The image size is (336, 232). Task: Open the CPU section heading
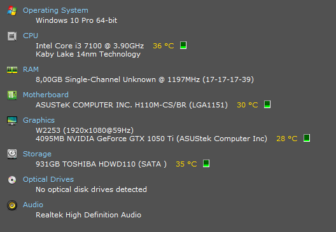coord(31,36)
